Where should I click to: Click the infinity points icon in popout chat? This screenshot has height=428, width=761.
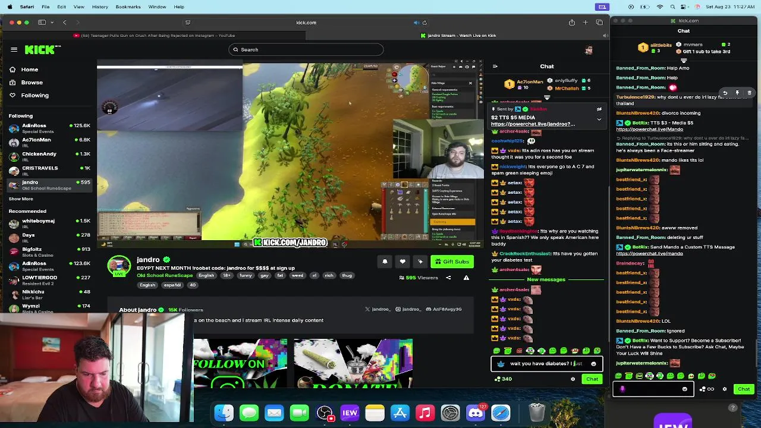click(706, 389)
